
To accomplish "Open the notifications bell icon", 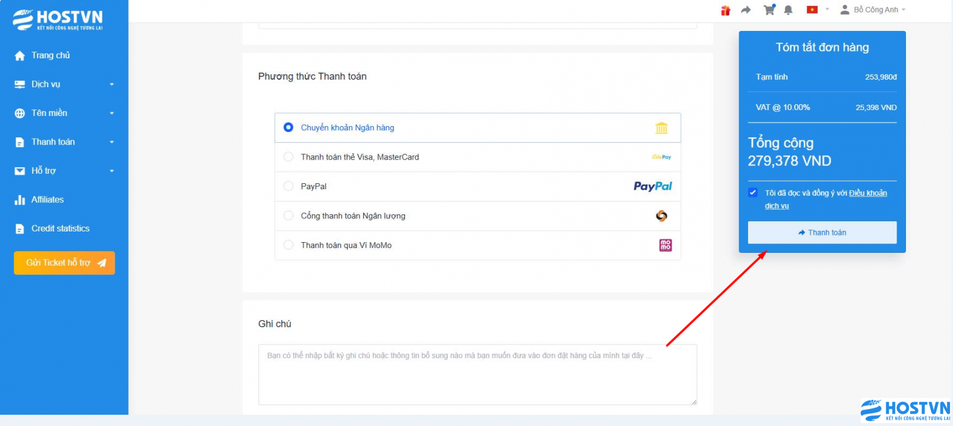I will coord(788,10).
